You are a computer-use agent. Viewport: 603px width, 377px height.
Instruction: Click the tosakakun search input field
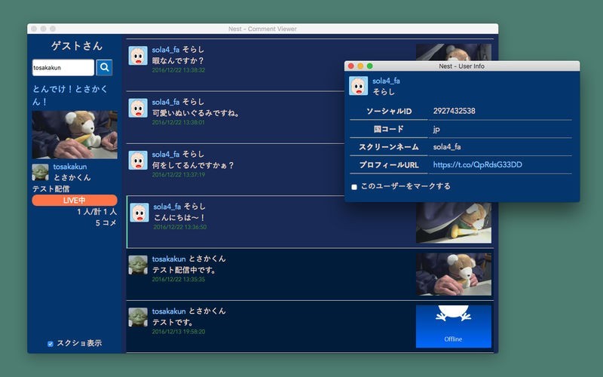coord(63,68)
